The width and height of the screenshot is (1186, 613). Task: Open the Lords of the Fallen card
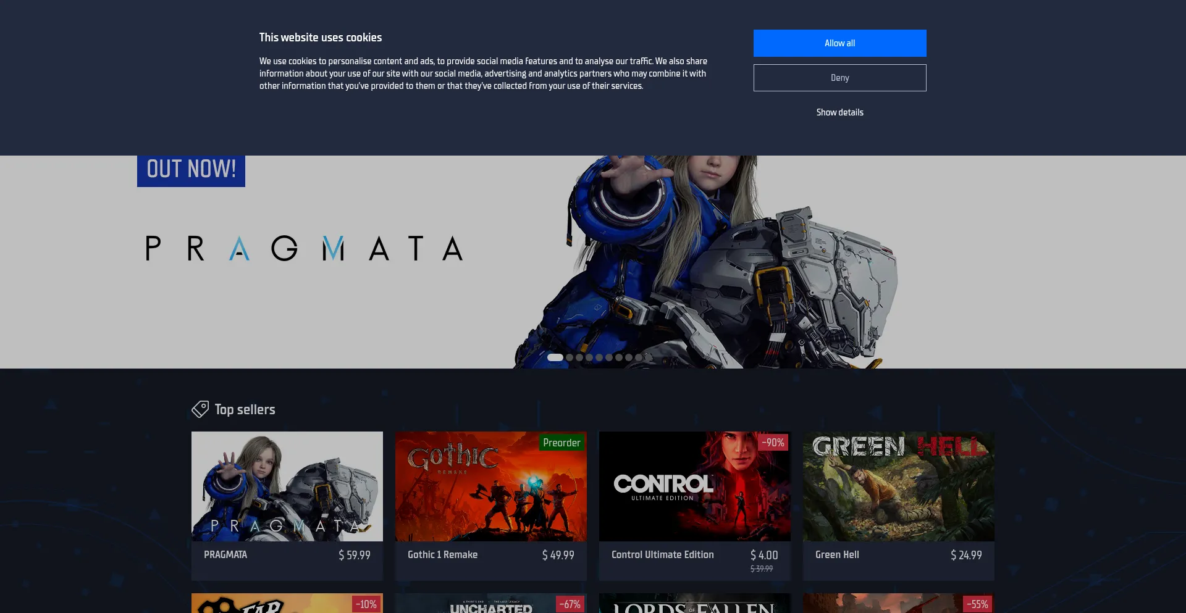click(695, 603)
